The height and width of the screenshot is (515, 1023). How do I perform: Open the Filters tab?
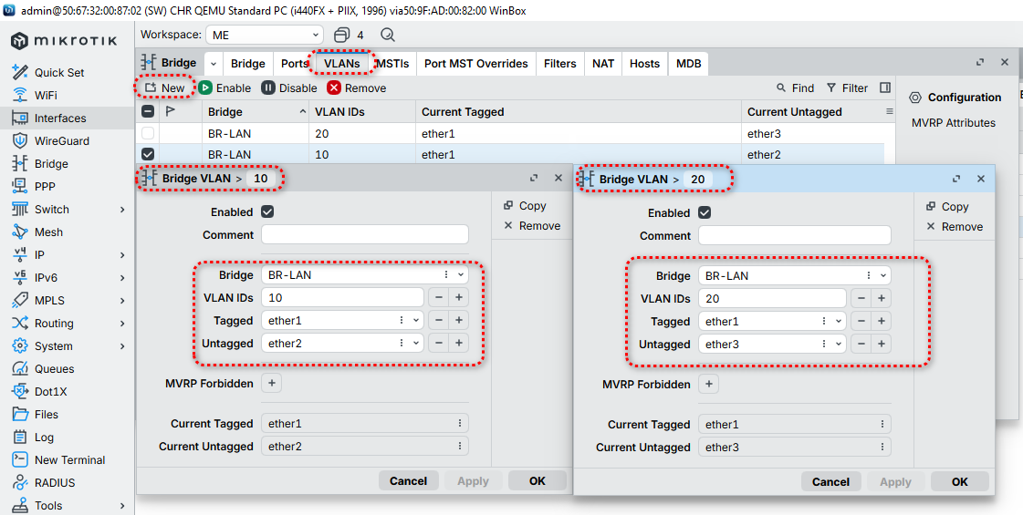pyautogui.click(x=559, y=64)
